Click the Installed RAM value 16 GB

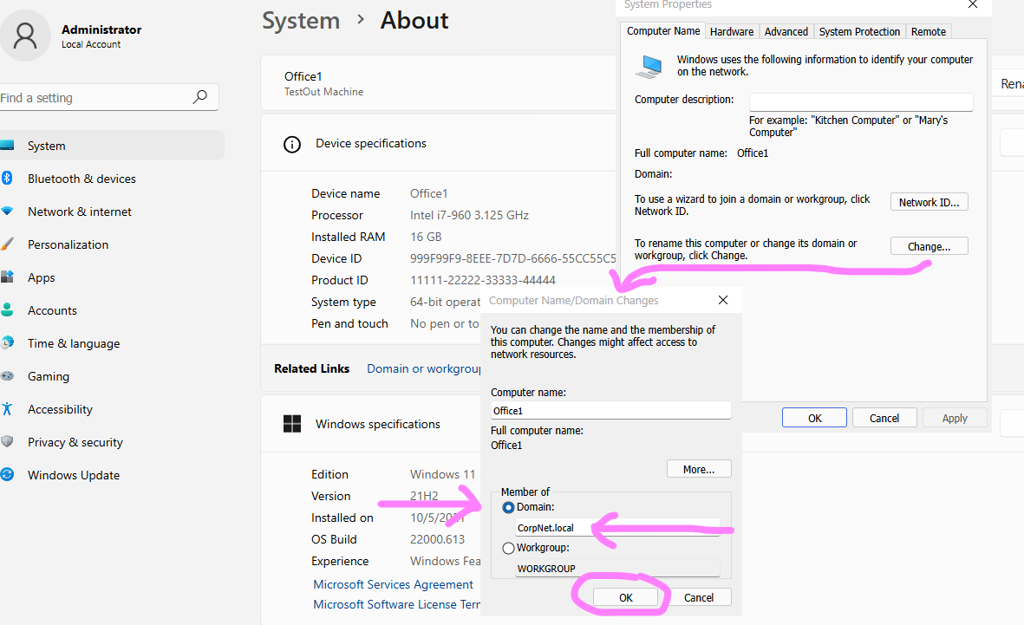(x=425, y=237)
